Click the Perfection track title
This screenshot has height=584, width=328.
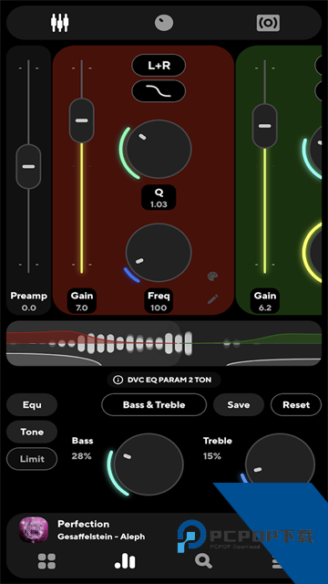(84, 524)
